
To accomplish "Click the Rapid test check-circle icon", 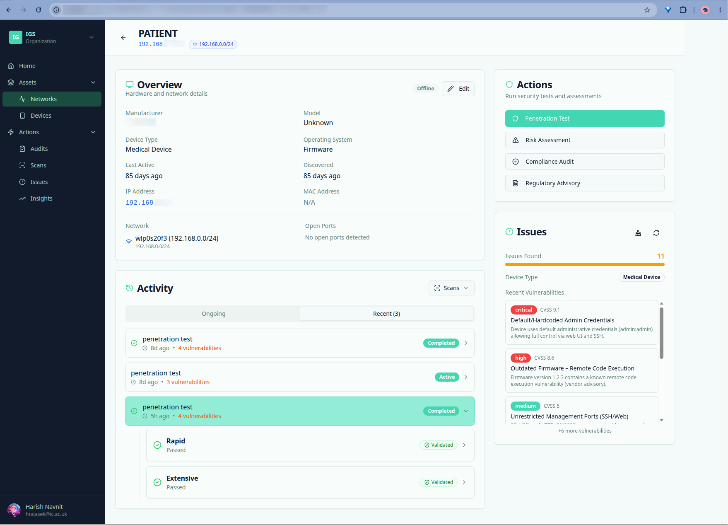I will (157, 445).
